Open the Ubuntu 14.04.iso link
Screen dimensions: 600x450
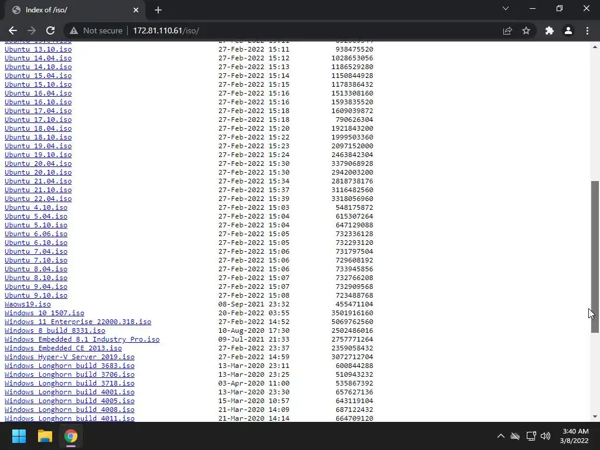(38, 58)
